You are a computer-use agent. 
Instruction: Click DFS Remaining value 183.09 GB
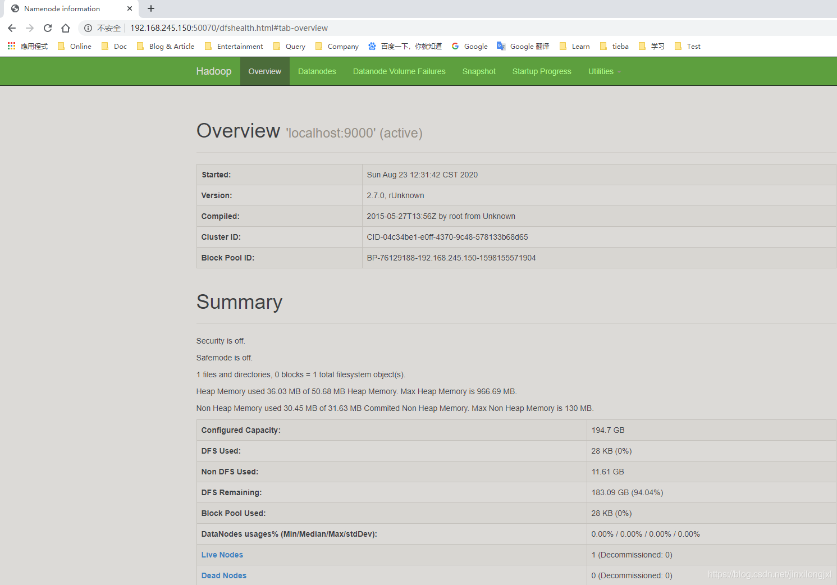coord(627,492)
